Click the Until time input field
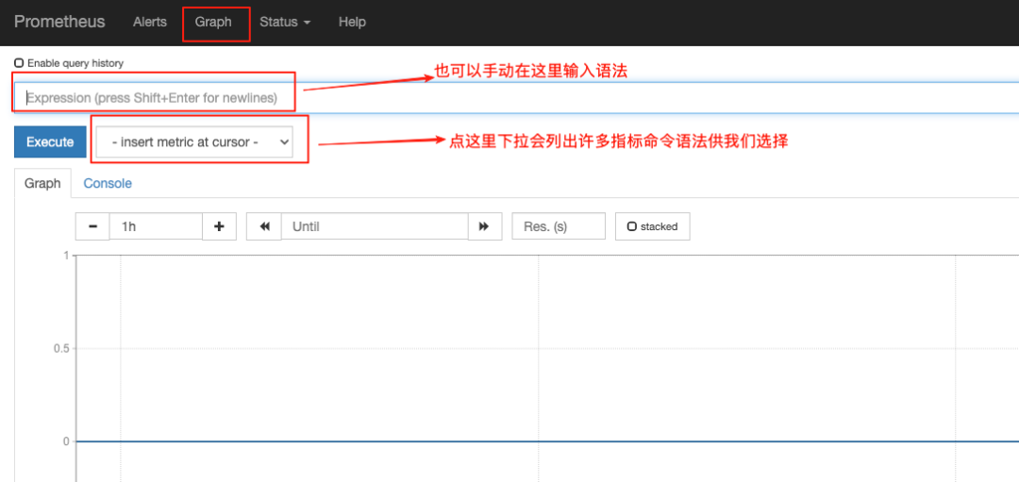Screen dimensions: 1019x482 (375, 226)
